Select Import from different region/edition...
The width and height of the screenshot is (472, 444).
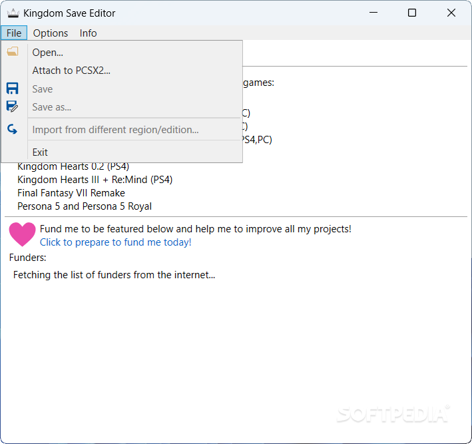point(122,129)
